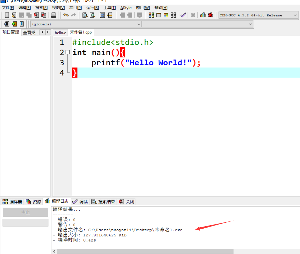Run the program using the window icon
This screenshot has width=300, height=254.
pyautogui.click(x=159, y=15)
